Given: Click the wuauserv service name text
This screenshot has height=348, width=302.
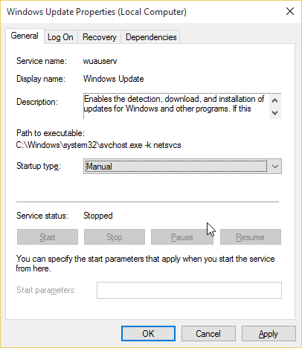Looking at the screenshot, I should click(x=100, y=61).
